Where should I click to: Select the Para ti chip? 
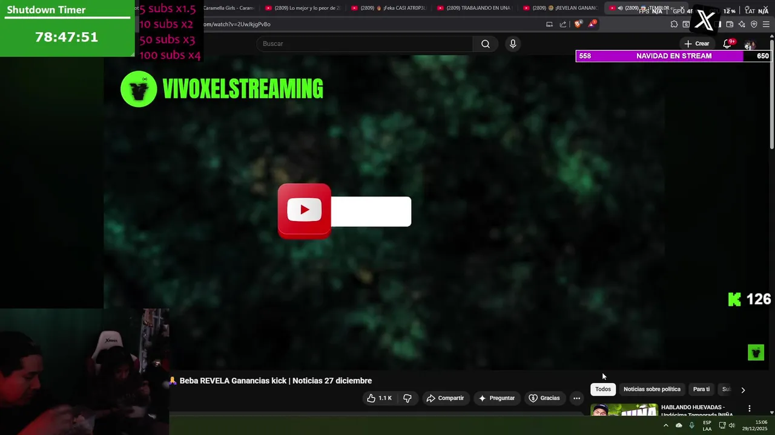tap(701, 389)
